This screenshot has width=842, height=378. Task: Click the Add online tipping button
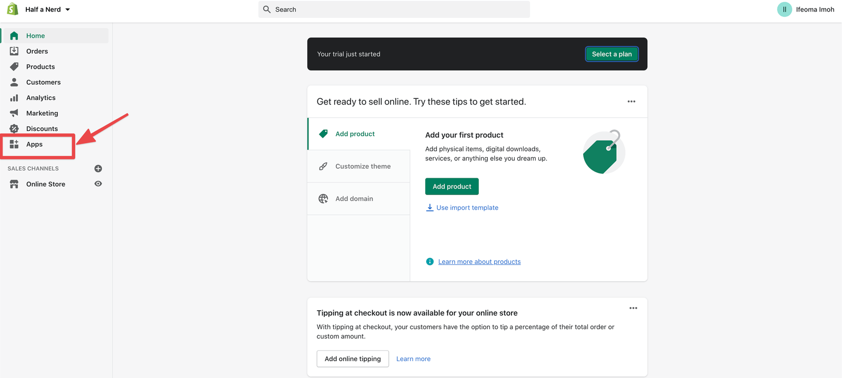(x=353, y=359)
